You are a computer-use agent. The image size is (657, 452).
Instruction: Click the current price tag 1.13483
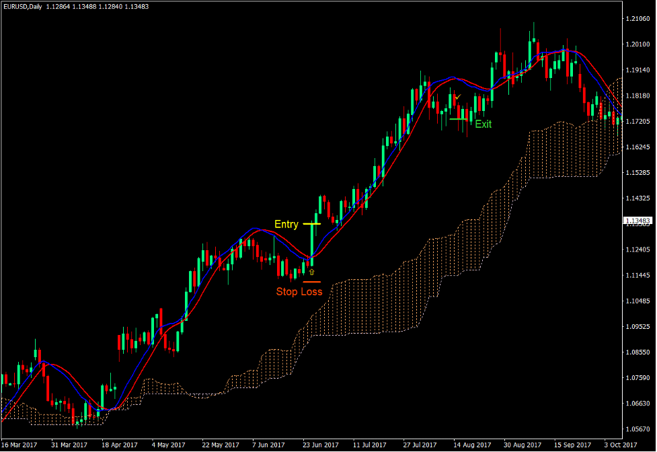[637, 221]
